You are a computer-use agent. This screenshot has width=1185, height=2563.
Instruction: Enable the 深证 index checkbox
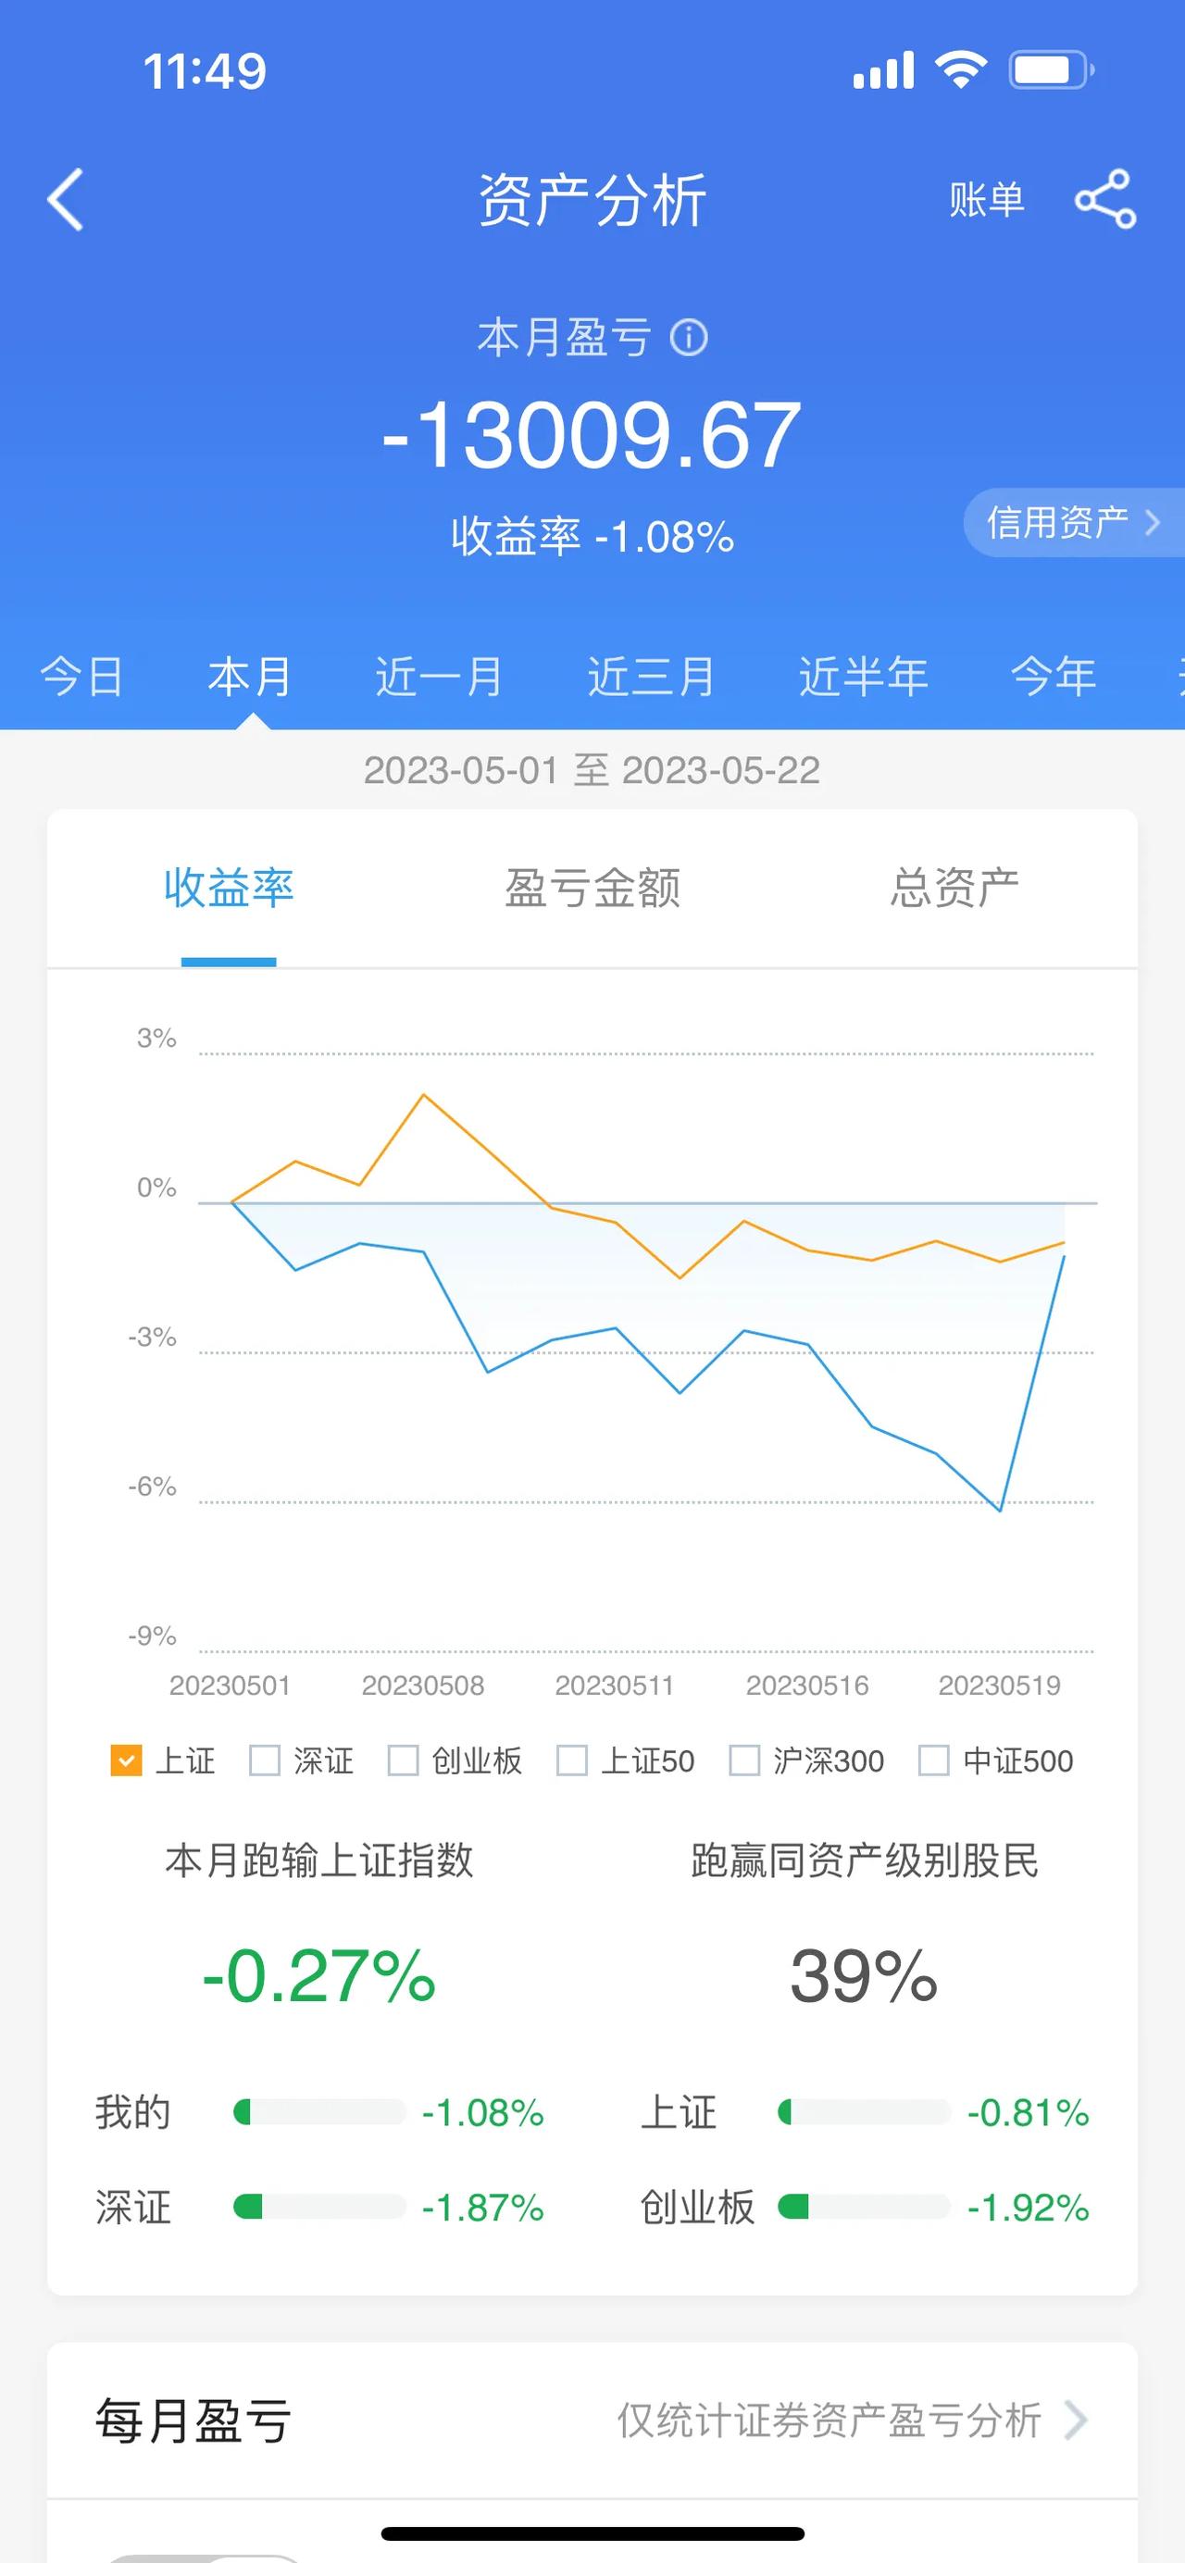tap(264, 1761)
